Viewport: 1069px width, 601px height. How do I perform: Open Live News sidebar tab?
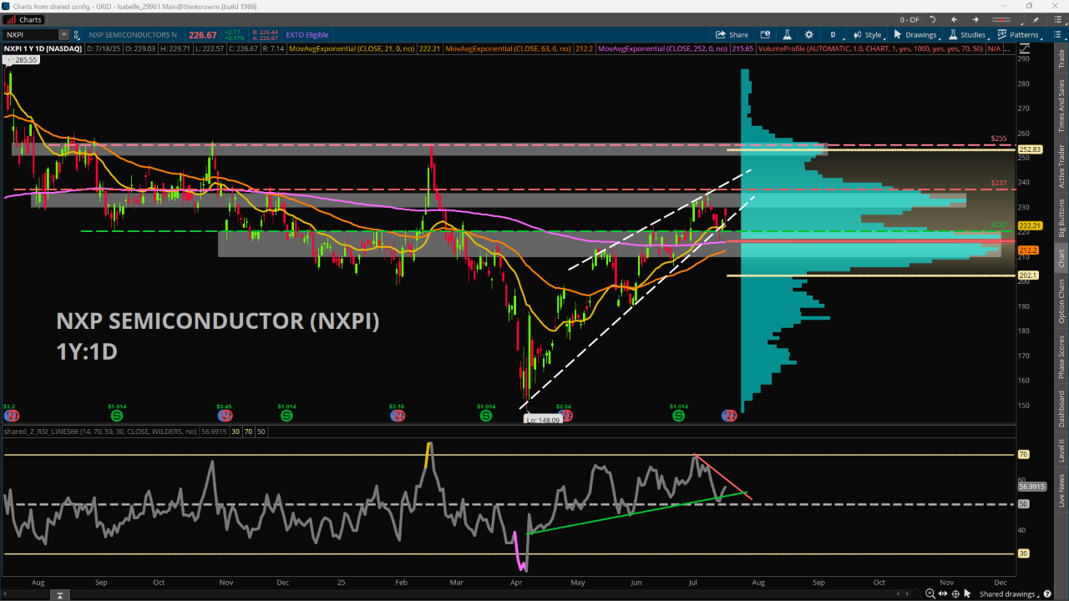(x=1061, y=490)
